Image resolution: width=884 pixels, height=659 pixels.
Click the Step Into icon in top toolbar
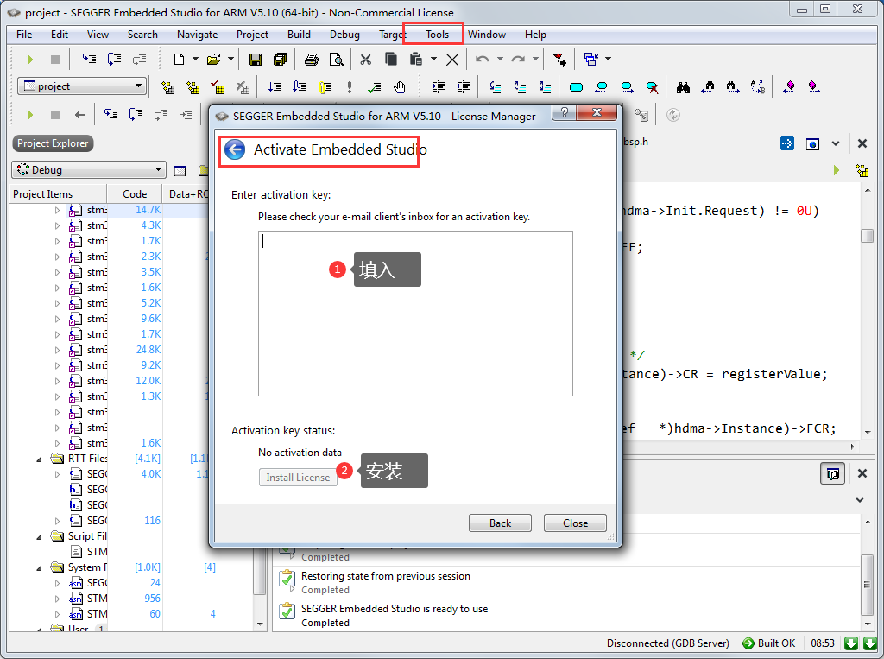[89, 60]
